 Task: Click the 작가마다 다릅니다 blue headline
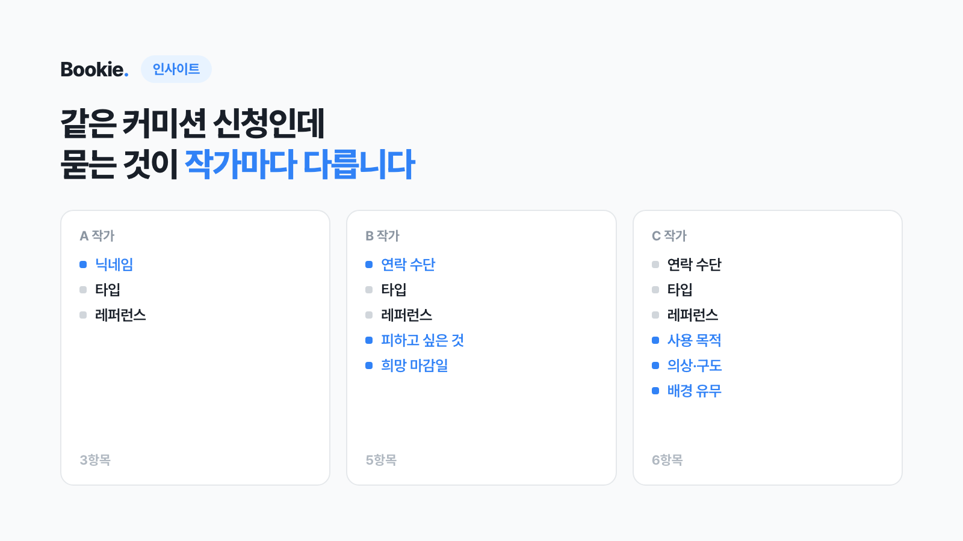pos(300,164)
